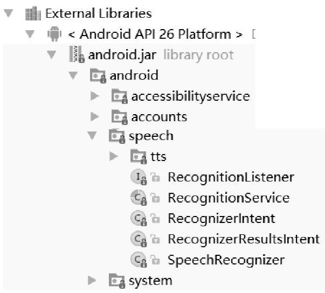Viewport: 325px width, 293px height.
Task: Click the android package folder icon
Action: (x=98, y=75)
